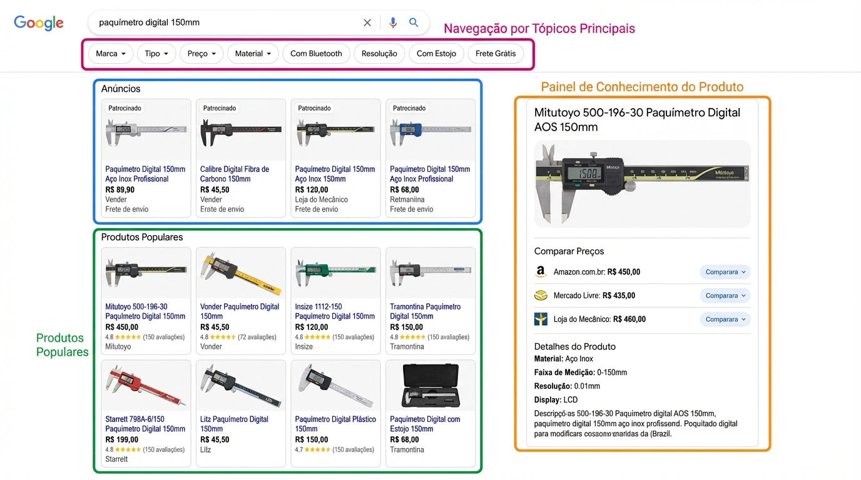The width and height of the screenshot is (861, 480).
Task: Toggle the Com Estojo filter chip
Action: [x=436, y=54]
